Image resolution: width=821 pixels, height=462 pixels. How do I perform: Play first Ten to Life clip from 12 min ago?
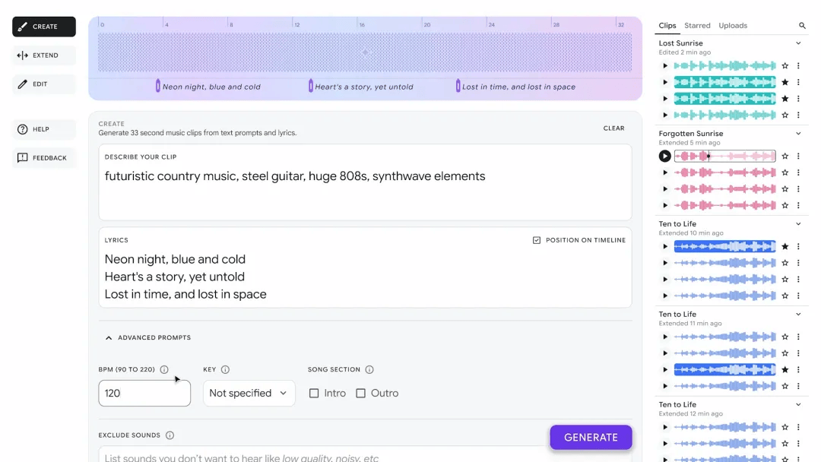665,428
